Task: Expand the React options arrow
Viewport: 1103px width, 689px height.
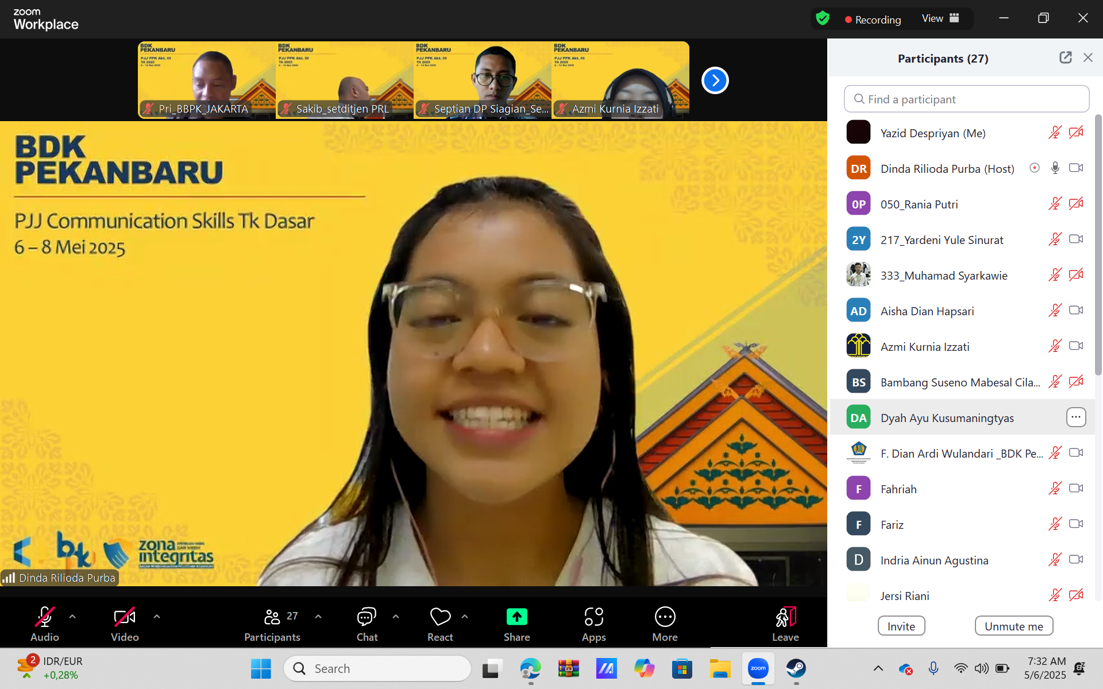Action: 465,617
